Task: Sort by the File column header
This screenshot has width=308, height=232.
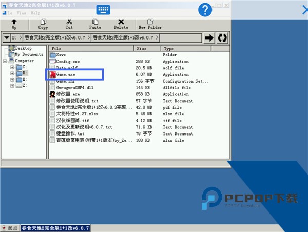Action: point(91,49)
